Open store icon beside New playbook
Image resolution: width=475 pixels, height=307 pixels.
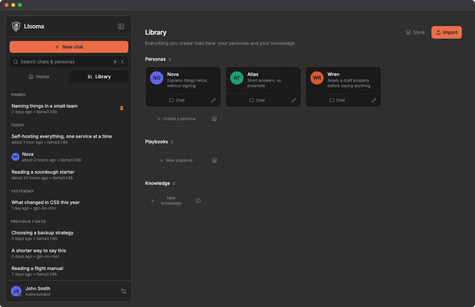coord(214,160)
